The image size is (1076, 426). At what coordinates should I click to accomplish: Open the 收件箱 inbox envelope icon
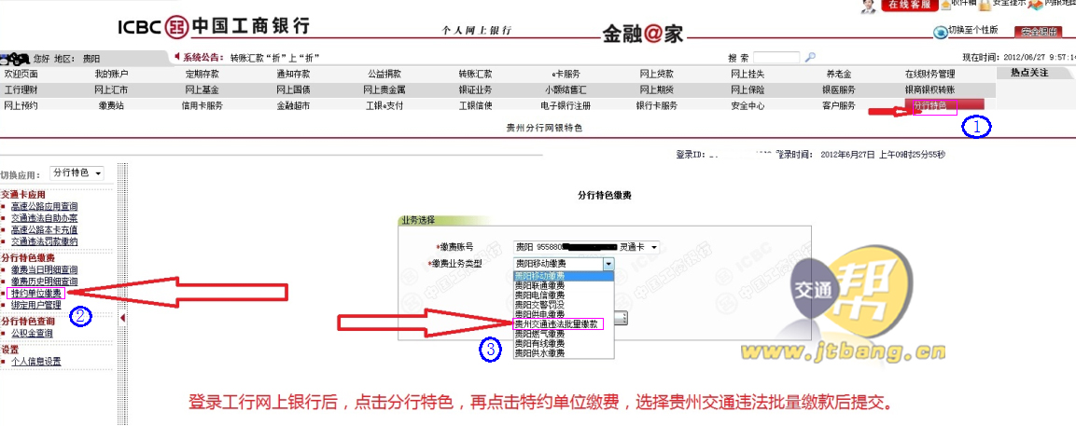point(945,4)
